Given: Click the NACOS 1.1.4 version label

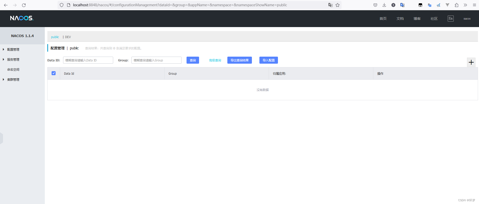Looking at the screenshot, I should (x=22, y=36).
